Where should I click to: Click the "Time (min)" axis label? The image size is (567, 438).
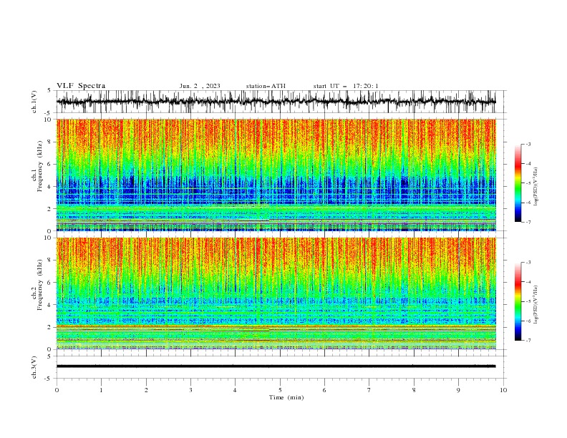pos(286,397)
